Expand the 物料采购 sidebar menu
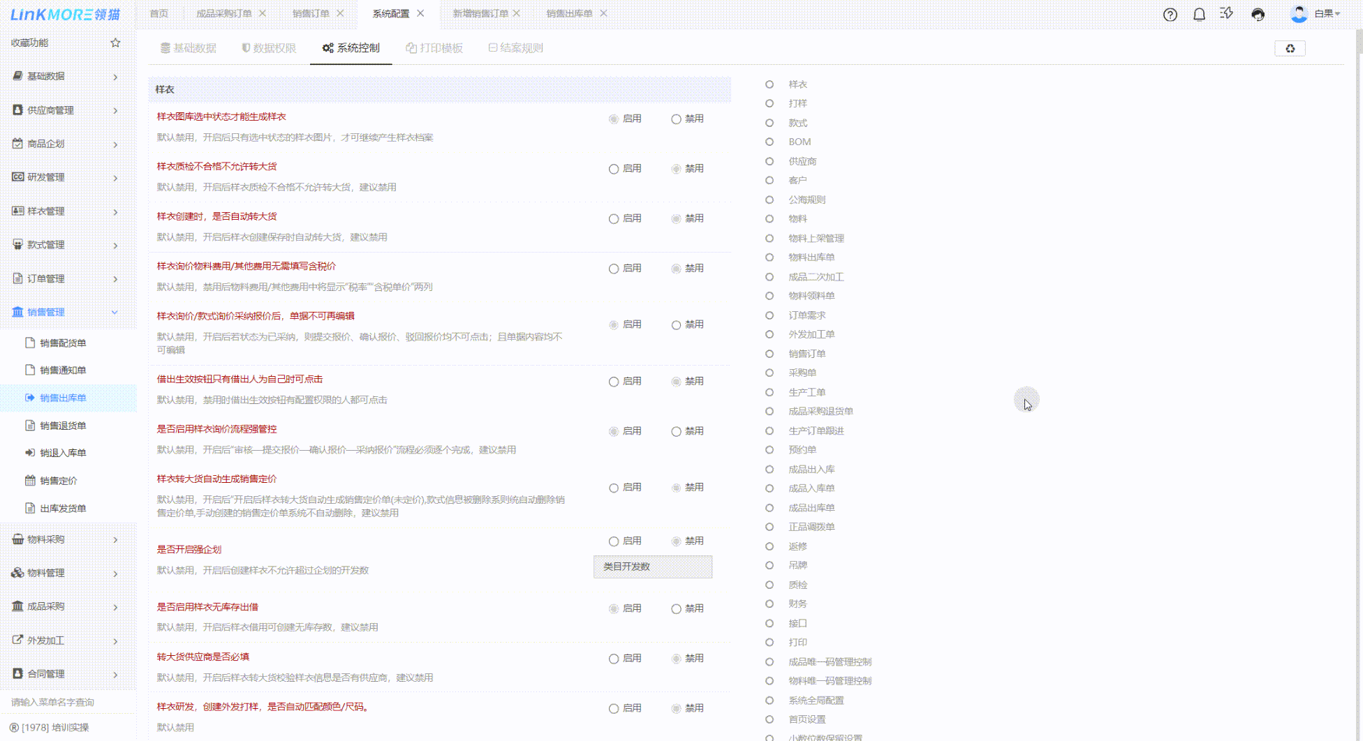This screenshot has width=1363, height=741. pos(65,539)
